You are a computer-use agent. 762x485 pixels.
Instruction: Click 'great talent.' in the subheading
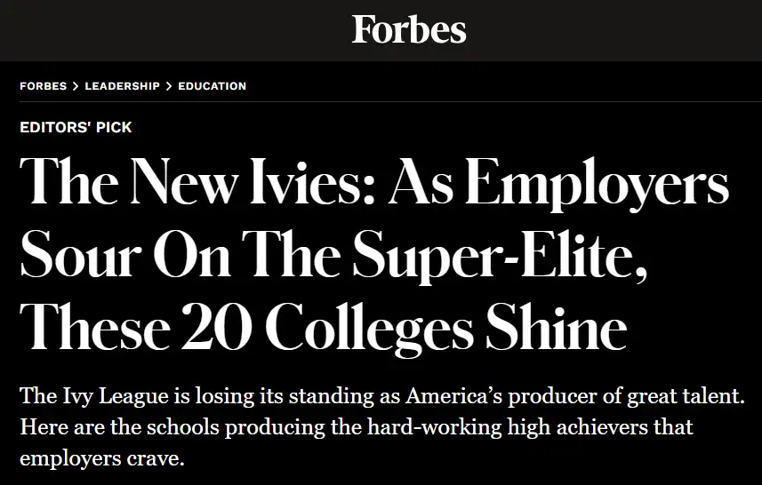coord(686,397)
